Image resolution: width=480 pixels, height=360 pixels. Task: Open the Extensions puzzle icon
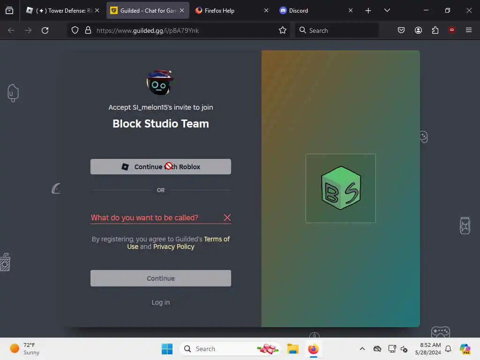click(x=435, y=30)
